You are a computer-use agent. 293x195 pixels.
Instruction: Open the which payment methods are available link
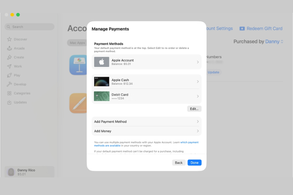(x=146, y=144)
